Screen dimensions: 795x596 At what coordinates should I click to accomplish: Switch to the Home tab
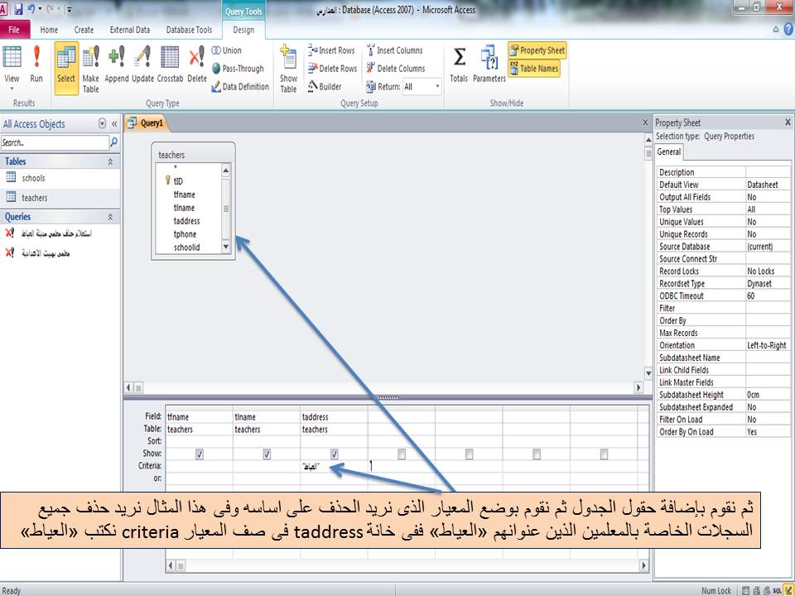click(49, 30)
